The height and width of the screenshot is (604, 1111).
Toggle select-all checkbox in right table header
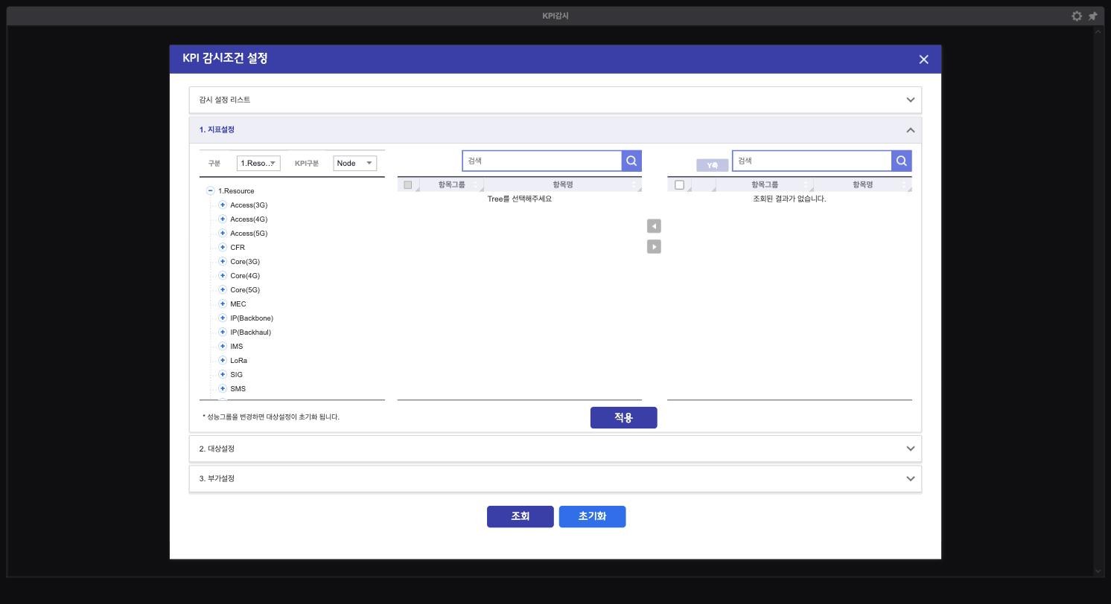[x=679, y=184]
